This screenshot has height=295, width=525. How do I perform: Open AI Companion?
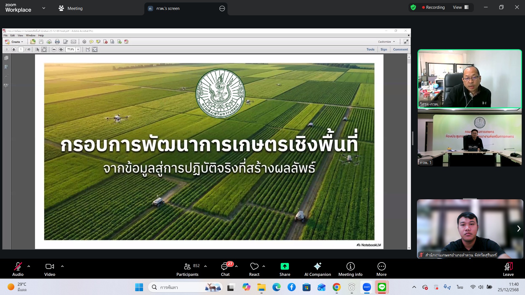click(317, 269)
